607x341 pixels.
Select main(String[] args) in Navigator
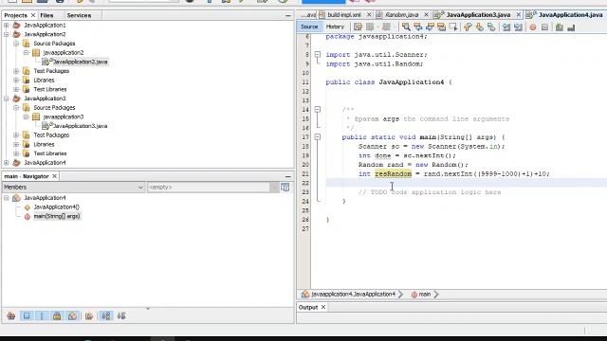click(x=57, y=217)
